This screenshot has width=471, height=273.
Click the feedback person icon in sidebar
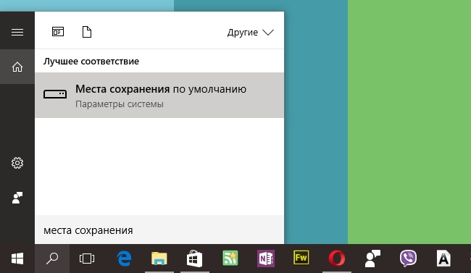(x=17, y=197)
